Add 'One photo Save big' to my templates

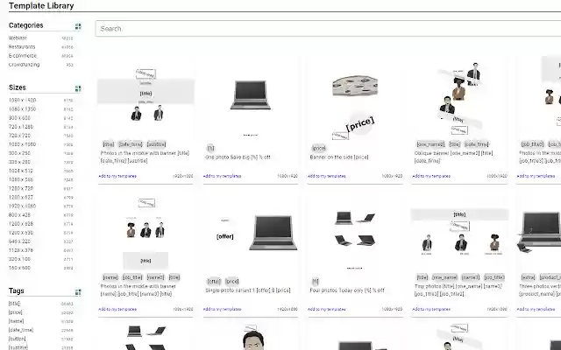[x=222, y=176]
